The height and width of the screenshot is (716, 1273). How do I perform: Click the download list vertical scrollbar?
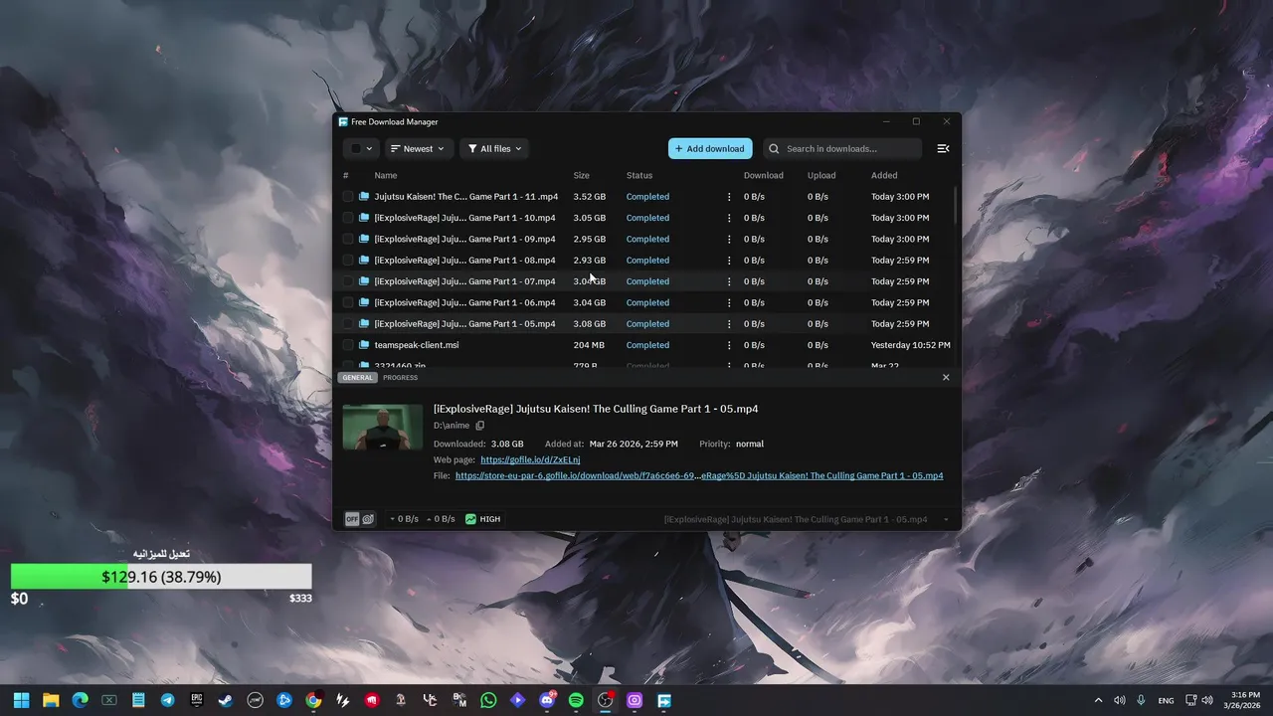tap(955, 205)
